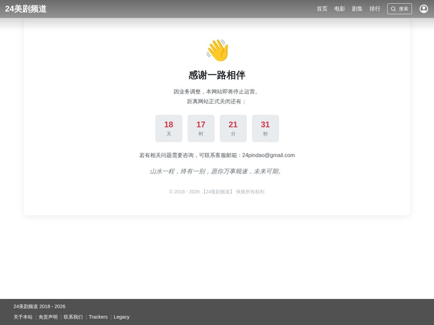Open the 关于本站 footer link
434x325 pixels.
[x=23, y=317]
